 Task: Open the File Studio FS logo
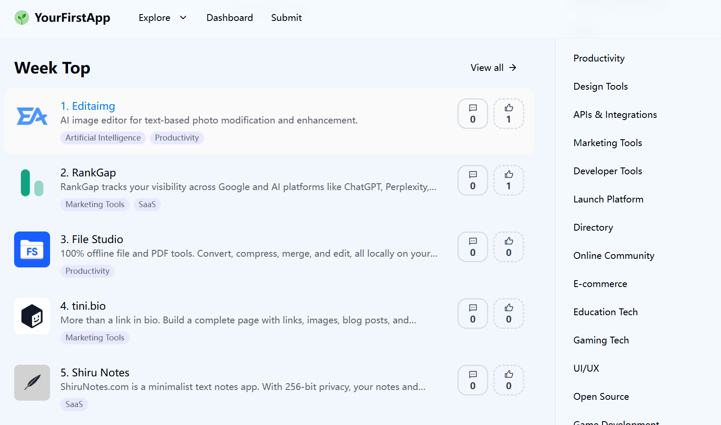(x=32, y=249)
